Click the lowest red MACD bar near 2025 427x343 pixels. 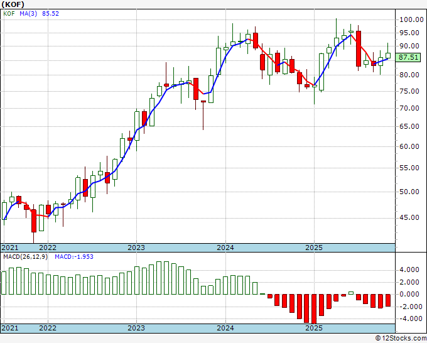coord(314,309)
